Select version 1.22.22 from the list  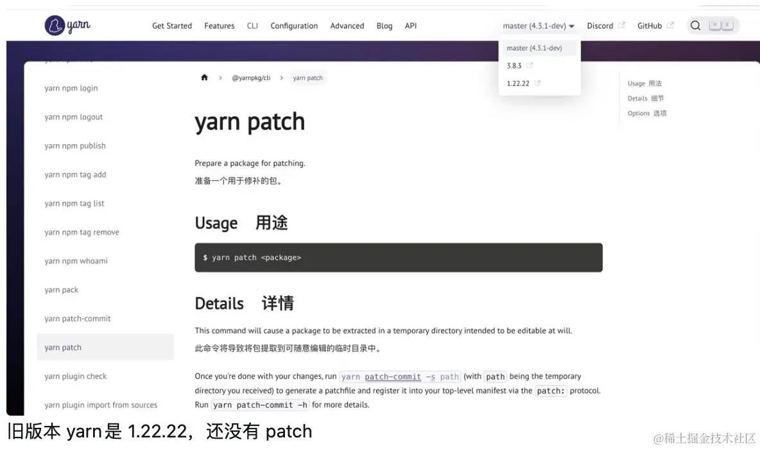[518, 83]
